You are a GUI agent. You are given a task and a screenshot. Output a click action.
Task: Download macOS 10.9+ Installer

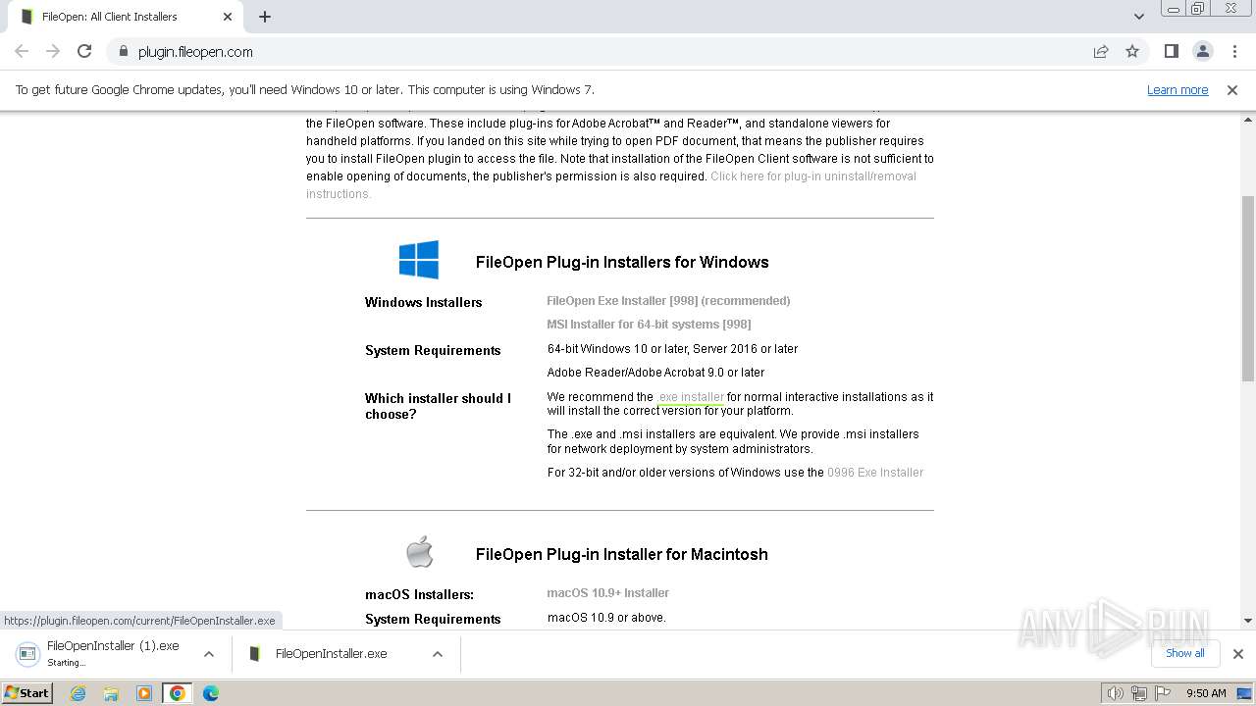coord(608,593)
